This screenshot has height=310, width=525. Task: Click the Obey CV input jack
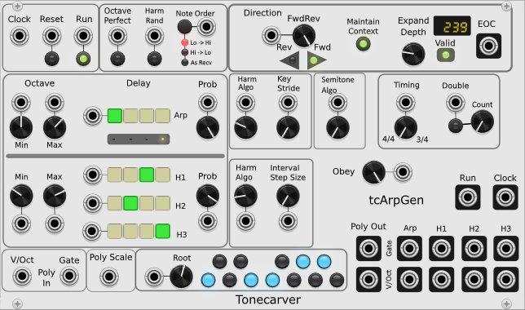pyautogui.click(x=403, y=172)
